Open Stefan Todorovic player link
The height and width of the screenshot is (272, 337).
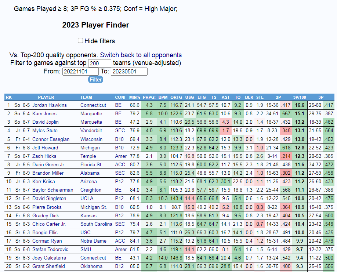point(50,249)
